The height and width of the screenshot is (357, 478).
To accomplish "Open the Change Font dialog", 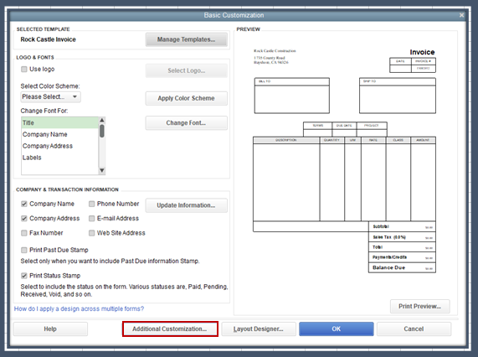I will point(187,123).
